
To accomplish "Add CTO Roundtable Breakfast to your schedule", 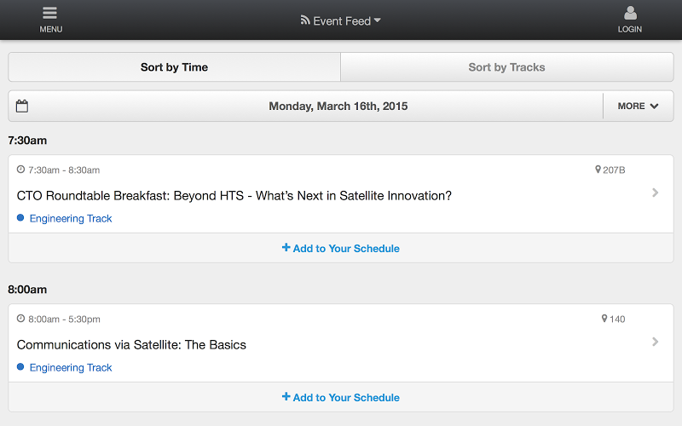I will pos(341,248).
